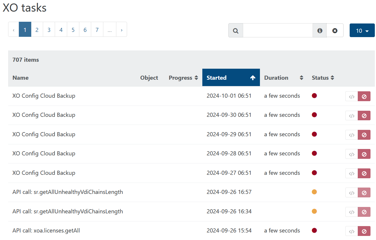This screenshot has height=240, width=376.
Task: Open raw log for the 2024-09-30 backup task
Action: (x=352, y=116)
